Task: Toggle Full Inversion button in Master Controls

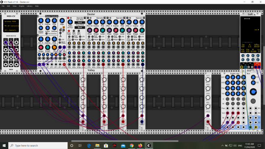Action: [x=47, y=33]
